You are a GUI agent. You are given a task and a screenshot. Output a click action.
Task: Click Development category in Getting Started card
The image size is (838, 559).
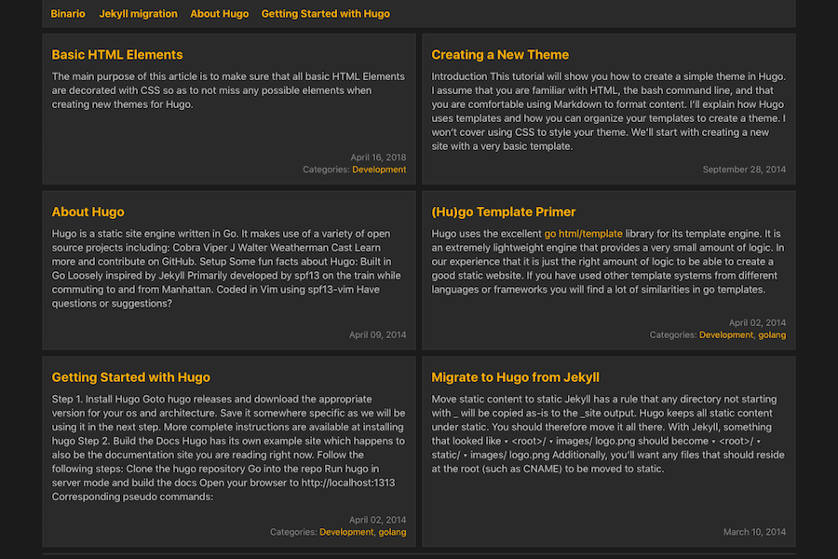pyautogui.click(x=346, y=532)
